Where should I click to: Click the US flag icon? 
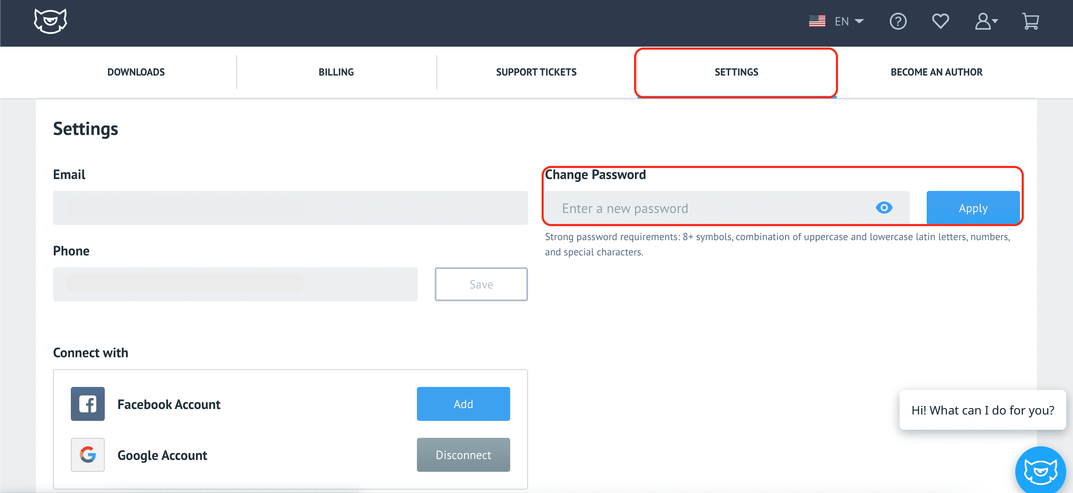click(817, 21)
